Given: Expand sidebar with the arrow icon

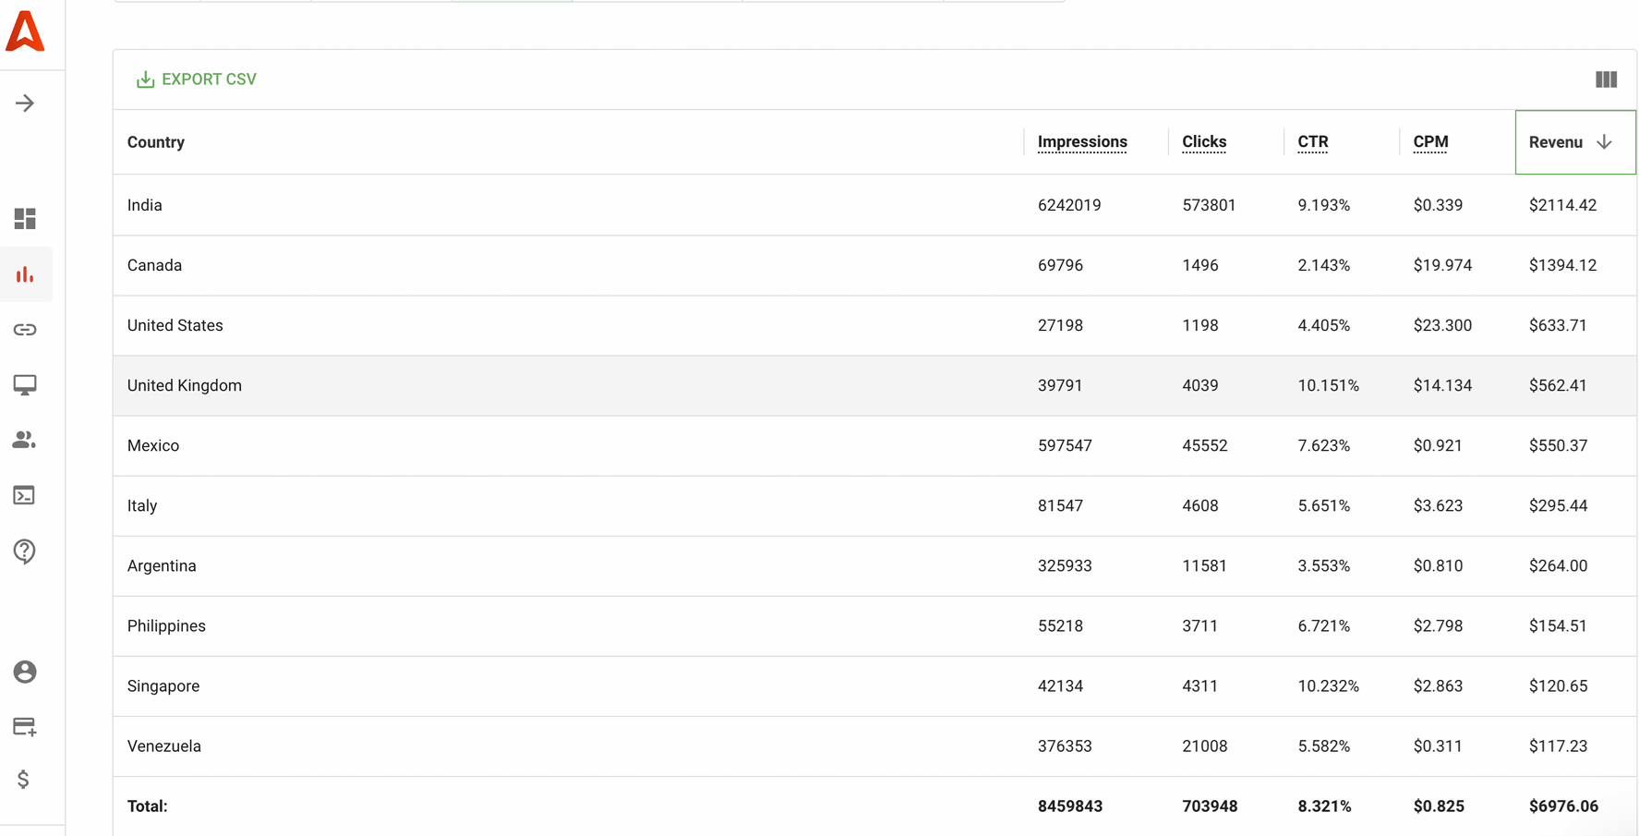Looking at the screenshot, I should coord(25,103).
